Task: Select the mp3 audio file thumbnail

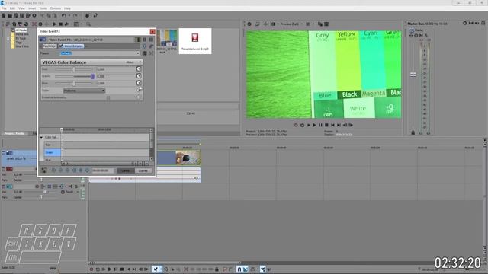Action: [x=195, y=41]
